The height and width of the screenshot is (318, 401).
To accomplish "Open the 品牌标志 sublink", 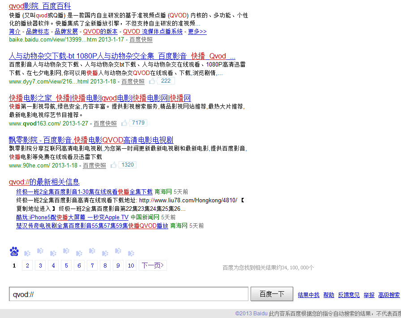I will coord(37,31).
